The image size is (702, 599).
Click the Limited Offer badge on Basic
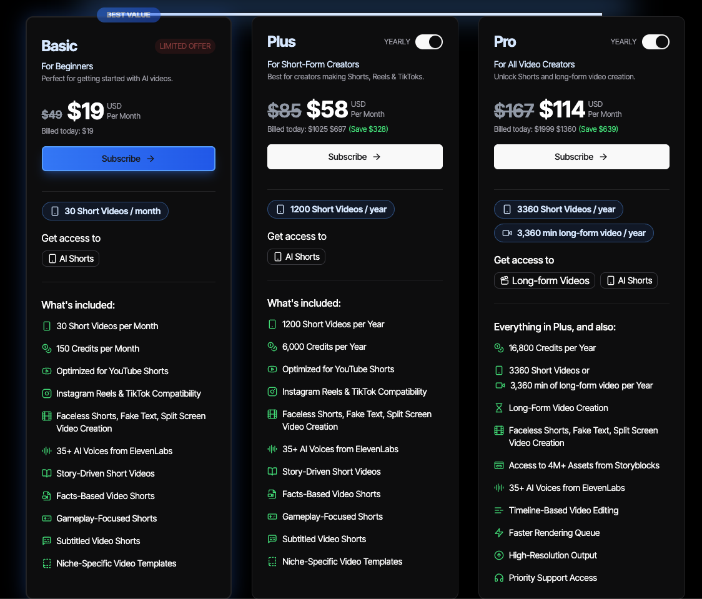[x=185, y=46]
